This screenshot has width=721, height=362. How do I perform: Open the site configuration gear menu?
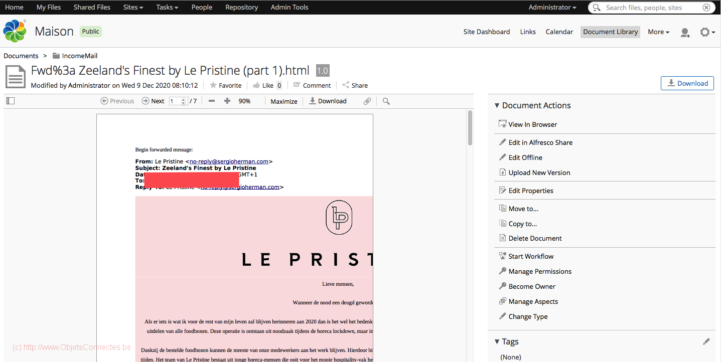(x=707, y=32)
